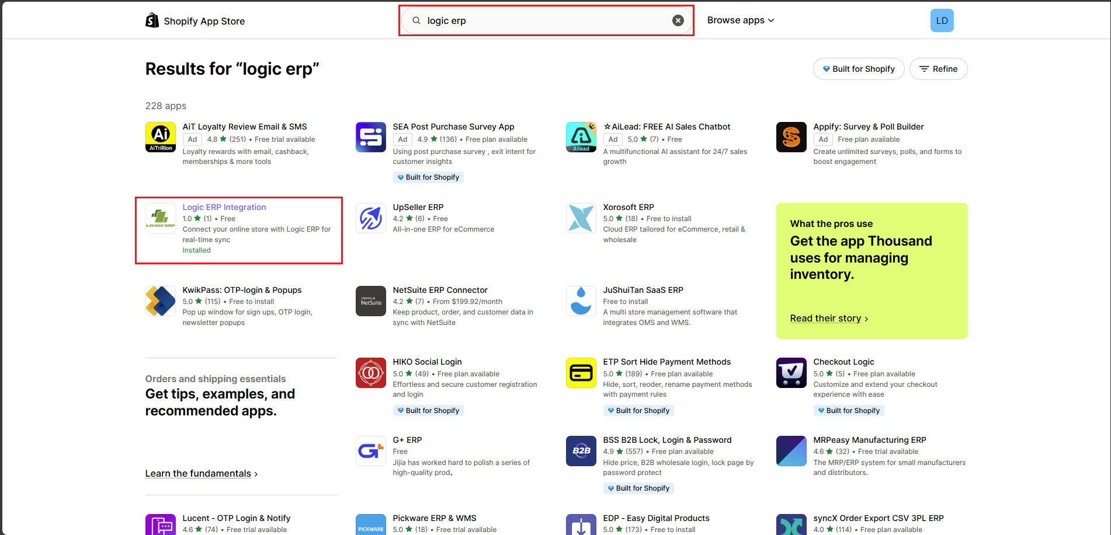Click the HIKO Social Login icon

(x=371, y=373)
